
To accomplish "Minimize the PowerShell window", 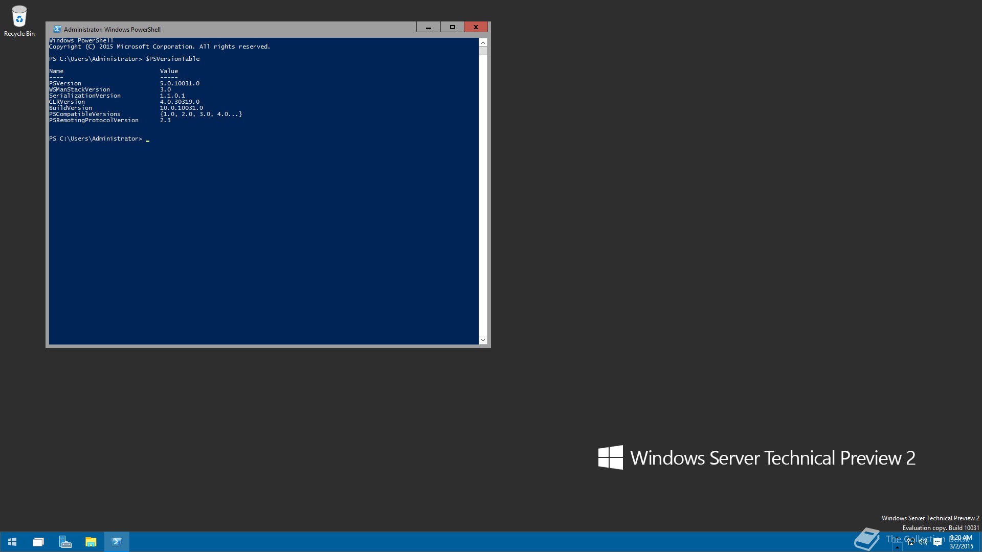I will [x=429, y=28].
